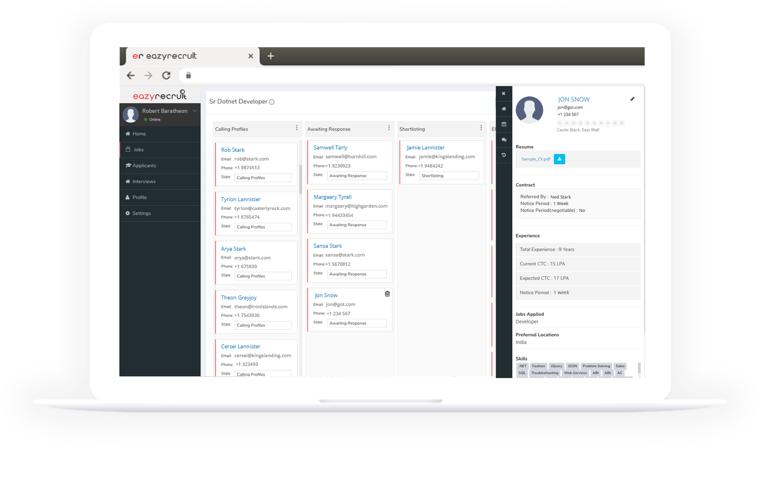Click the info icon beside Sr Dotnet Developer
Image resolution: width=782 pixels, height=481 pixels.
point(272,102)
